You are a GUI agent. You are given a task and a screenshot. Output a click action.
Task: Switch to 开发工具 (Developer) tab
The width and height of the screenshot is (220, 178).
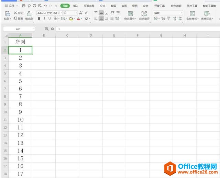pyautogui.click(x=159, y=6)
